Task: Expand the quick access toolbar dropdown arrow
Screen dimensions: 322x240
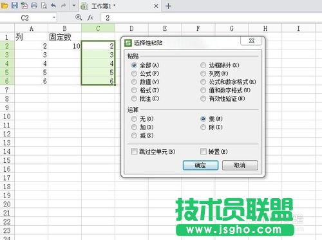Action: [x=74, y=5]
